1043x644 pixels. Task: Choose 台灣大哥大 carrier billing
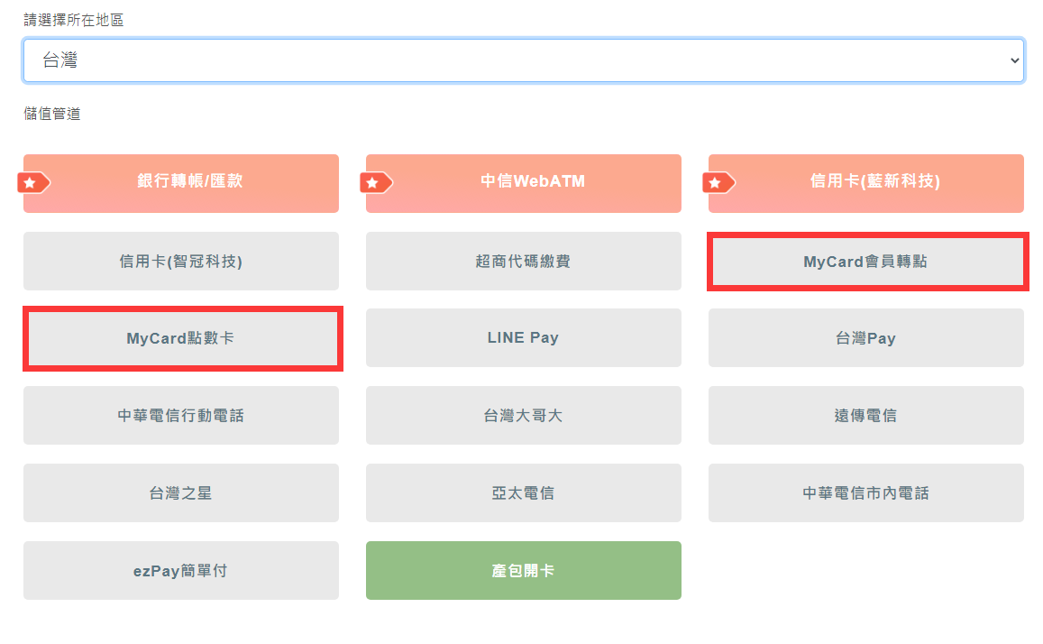tap(524, 415)
